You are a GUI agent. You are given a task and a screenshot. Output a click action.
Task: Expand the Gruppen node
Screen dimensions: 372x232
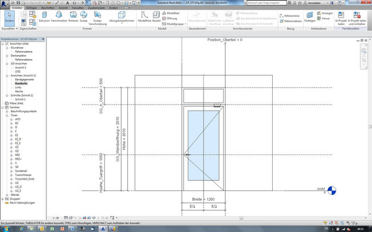pos(3,199)
